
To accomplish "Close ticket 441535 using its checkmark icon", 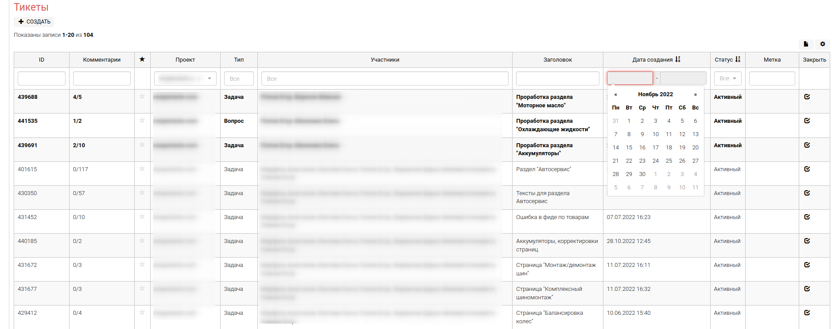I will coord(807,121).
